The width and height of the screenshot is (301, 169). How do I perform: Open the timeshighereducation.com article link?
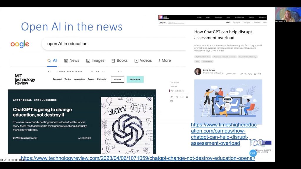click(224, 134)
